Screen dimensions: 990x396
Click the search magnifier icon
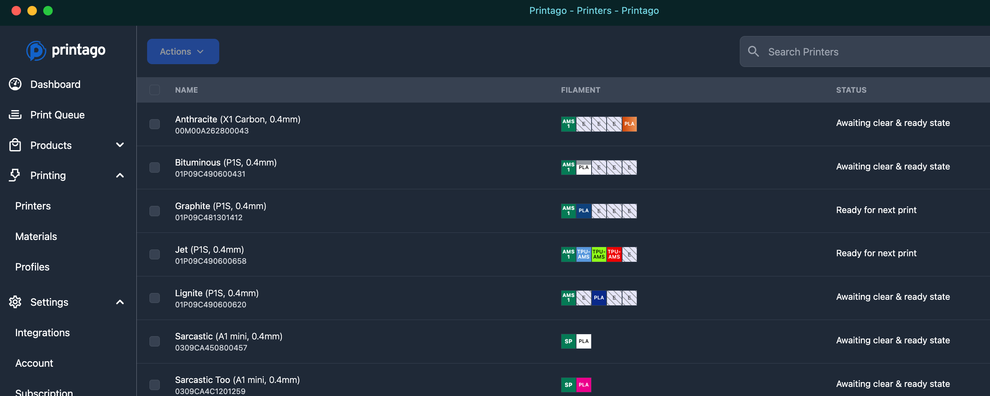[753, 51]
